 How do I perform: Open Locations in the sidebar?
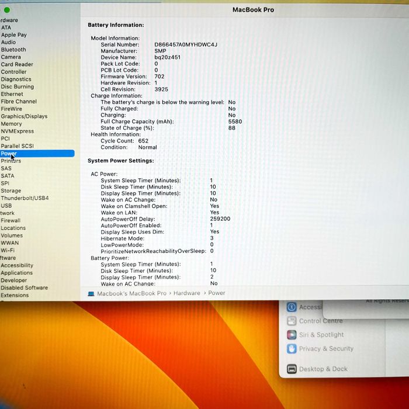(13, 228)
